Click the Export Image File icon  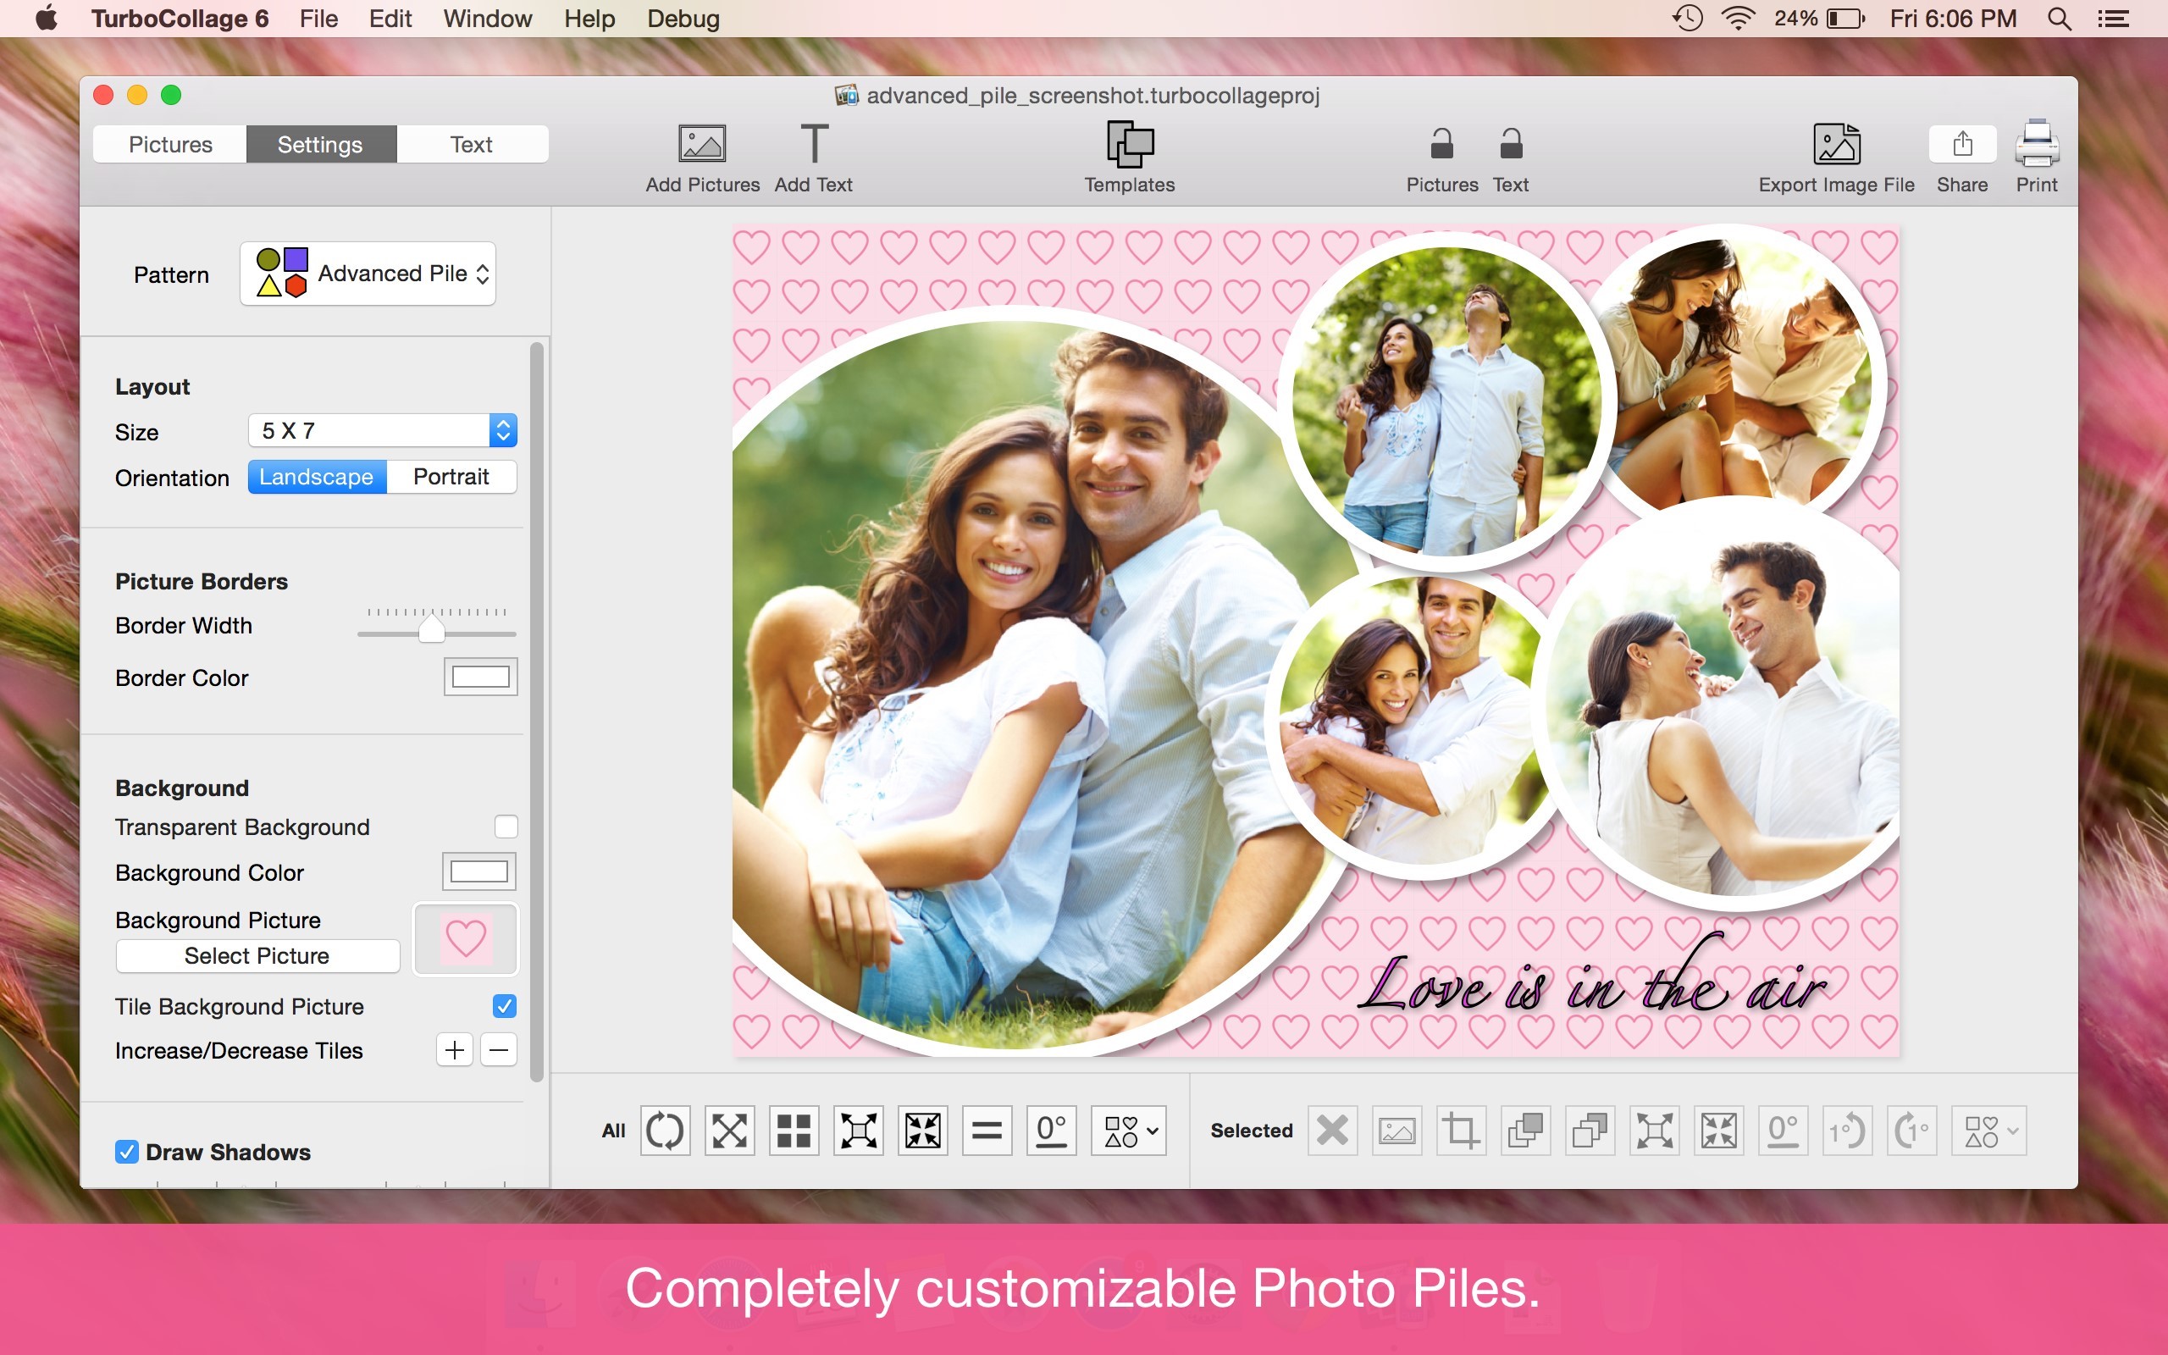tap(1836, 144)
